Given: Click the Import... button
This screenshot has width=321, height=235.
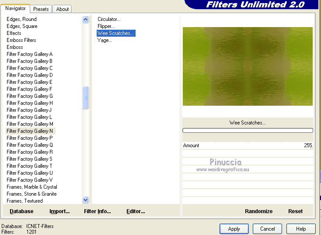Looking at the screenshot, I should [59, 211].
